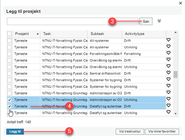This screenshot has width=185, height=140.
Task: Favorite the AV-systemer Utvikling row heart
Action: pos(168,46)
